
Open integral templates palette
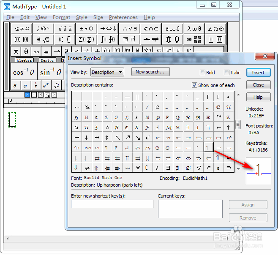(x=108, y=39)
